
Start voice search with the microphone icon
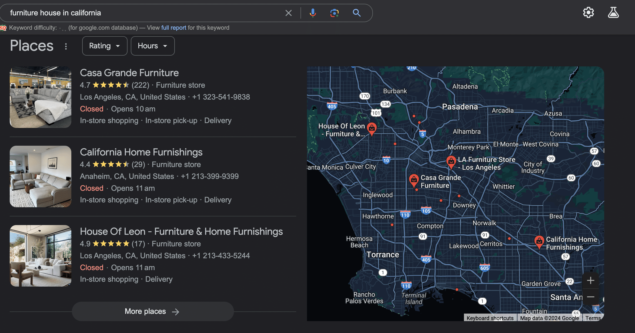click(313, 13)
